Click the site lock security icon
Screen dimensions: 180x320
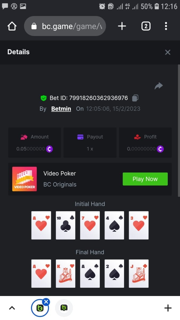34,26
